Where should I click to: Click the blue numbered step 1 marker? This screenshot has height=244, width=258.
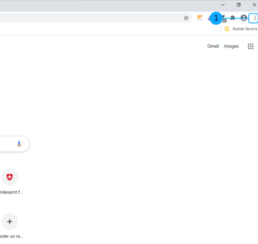tap(216, 18)
